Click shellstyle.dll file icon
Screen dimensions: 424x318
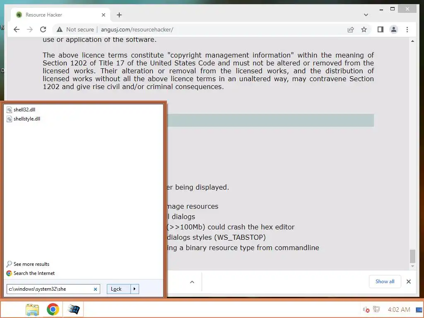[9, 119]
